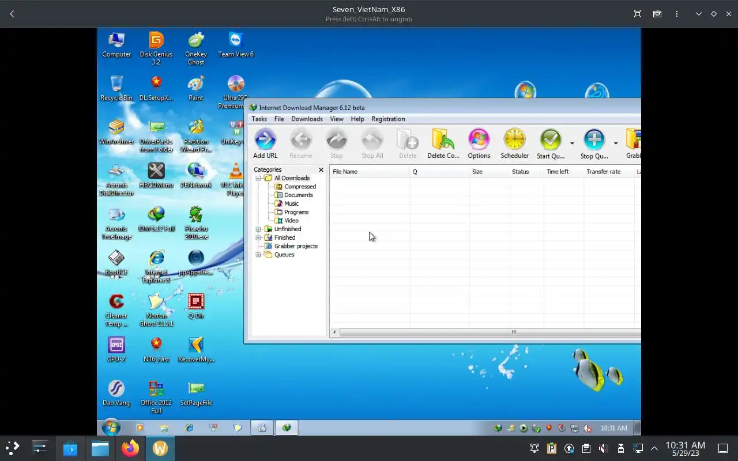The image size is (738, 461).
Task: Click the Grabber toolbar icon
Action: pyautogui.click(x=633, y=143)
